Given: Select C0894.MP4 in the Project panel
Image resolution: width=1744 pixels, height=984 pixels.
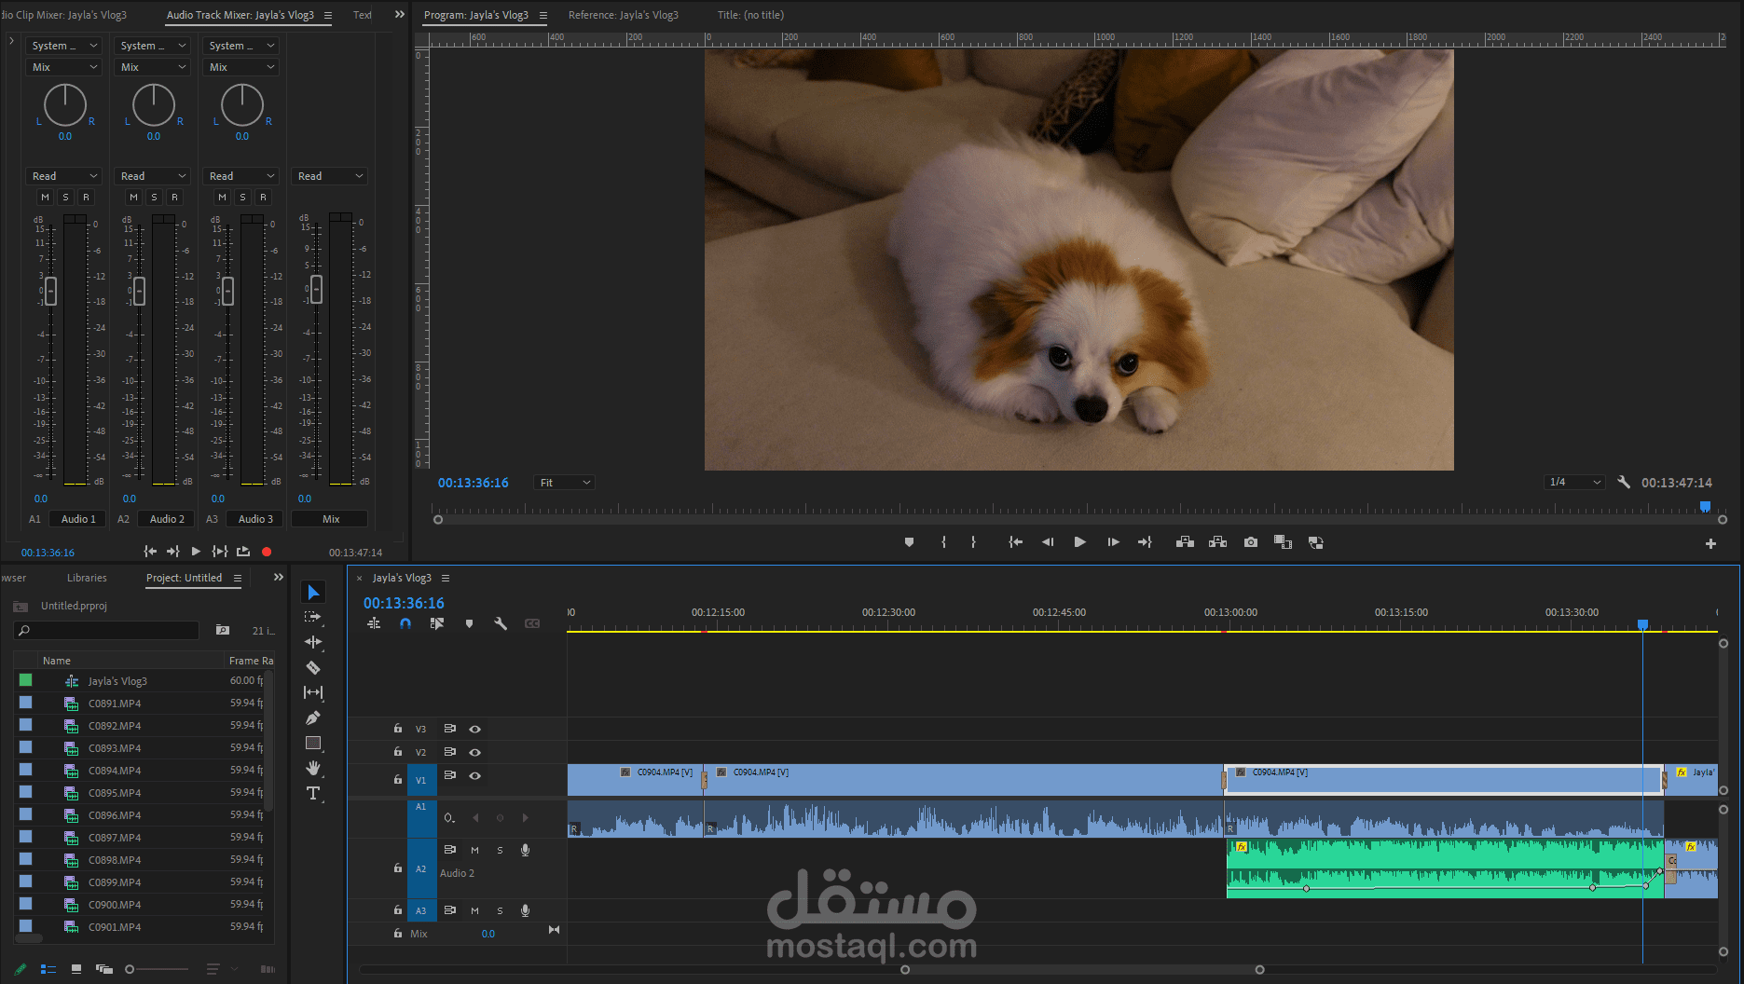Looking at the screenshot, I should [115, 771].
